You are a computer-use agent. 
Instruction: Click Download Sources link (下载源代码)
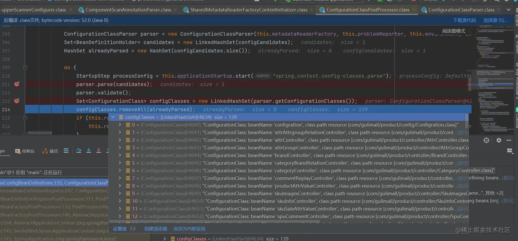[465, 20]
